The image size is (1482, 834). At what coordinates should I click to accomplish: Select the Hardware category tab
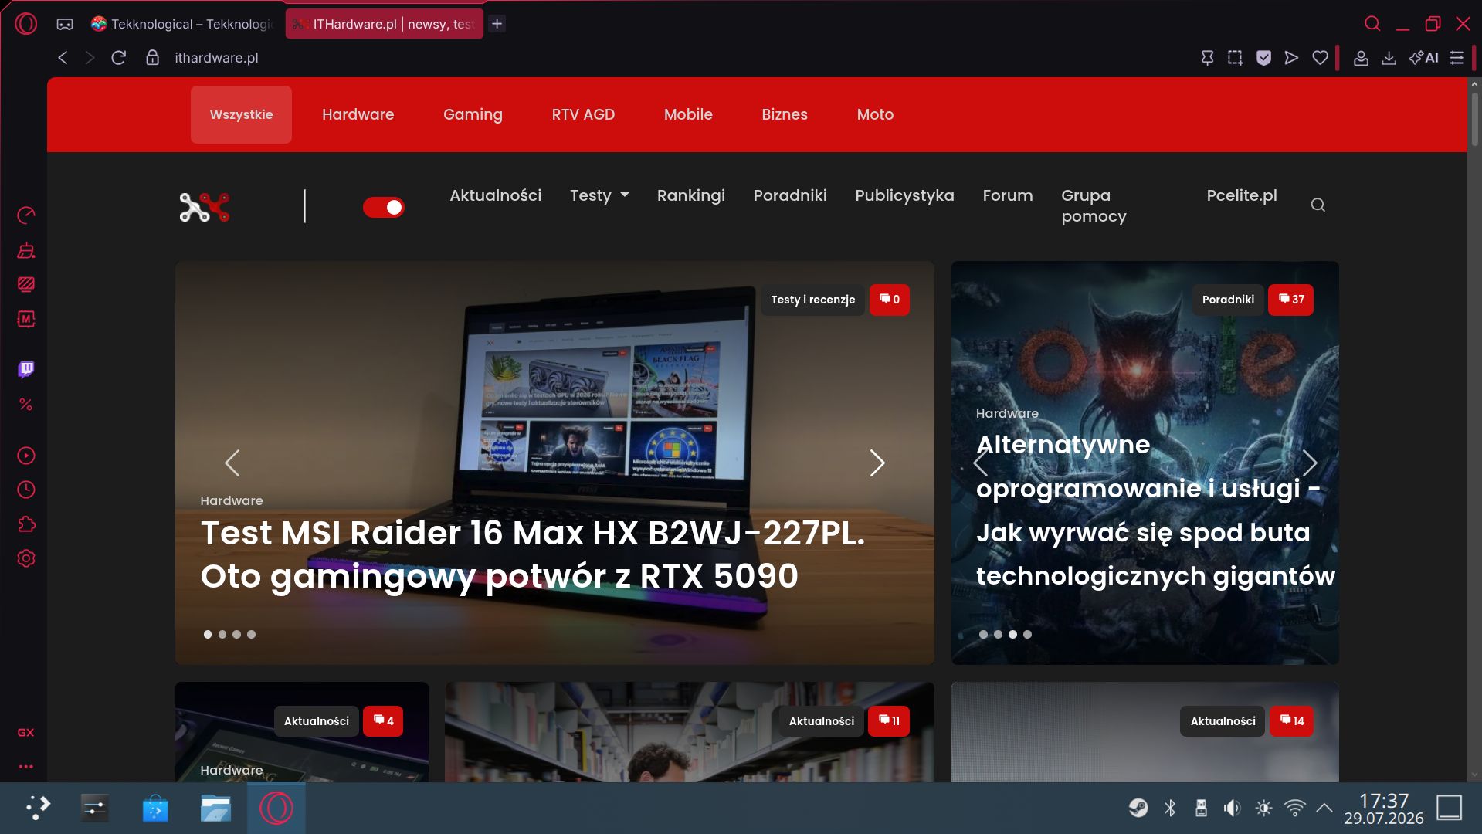358,114
